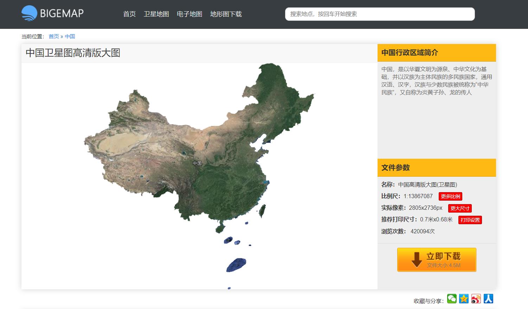Open the 首页 navigation menu item
Image resolution: width=528 pixels, height=309 pixels.
point(129,14)
